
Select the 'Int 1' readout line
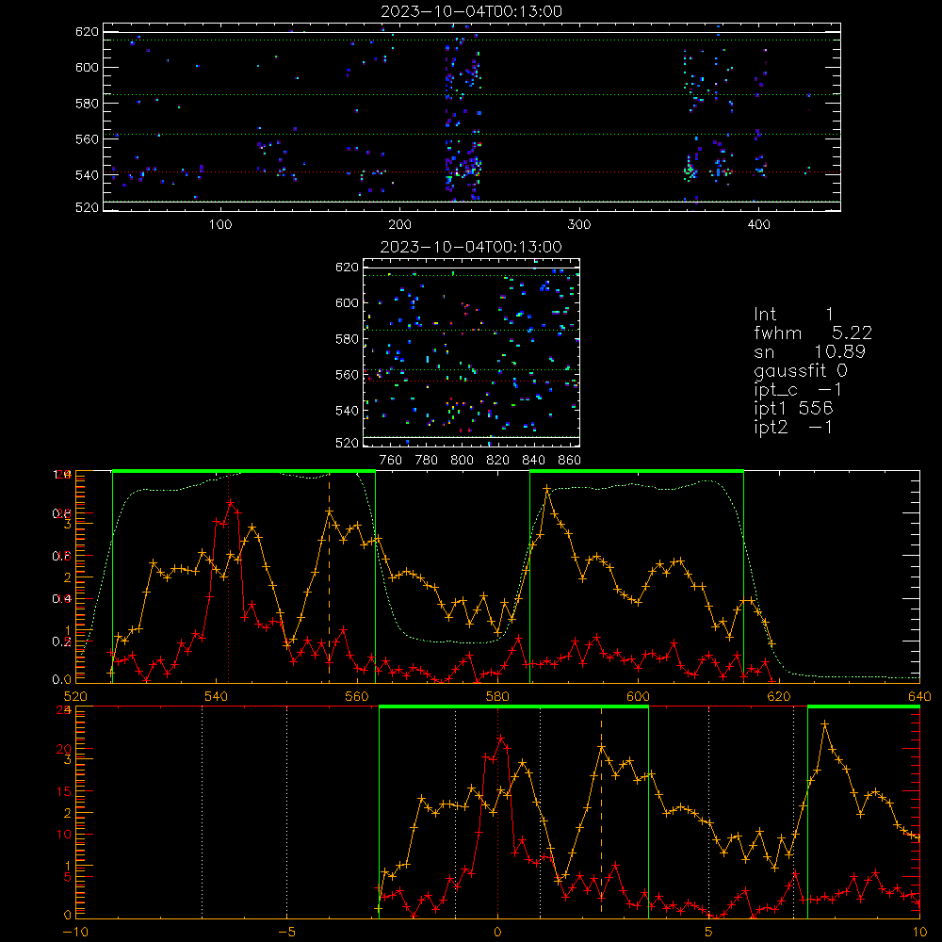click(793, 315)
